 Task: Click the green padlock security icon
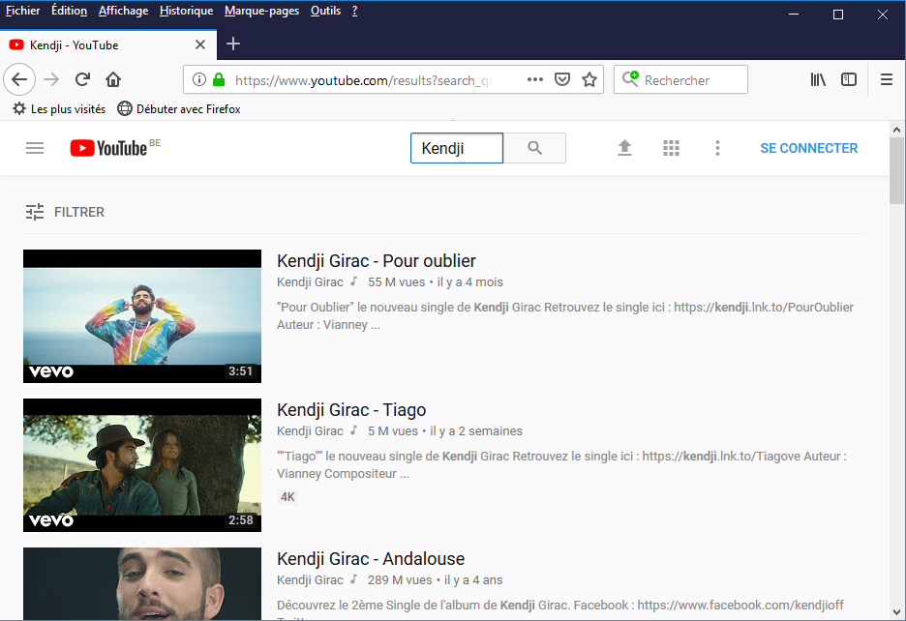(219, 79)
